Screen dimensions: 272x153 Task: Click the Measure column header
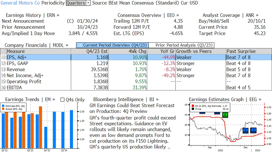point(39,51)
